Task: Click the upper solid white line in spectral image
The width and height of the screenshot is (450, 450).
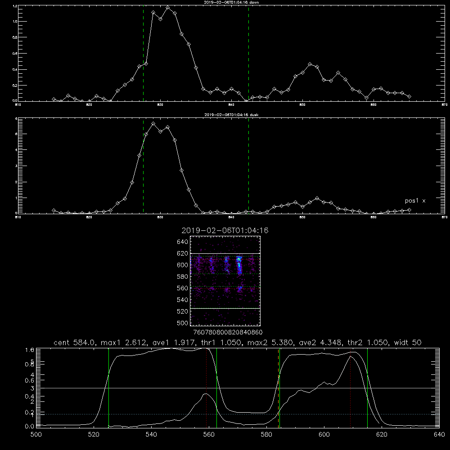Action: pos(225,253)
